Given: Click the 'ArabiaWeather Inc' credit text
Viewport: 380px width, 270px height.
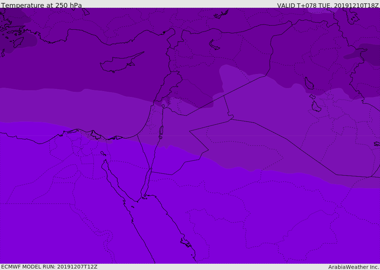Looking at the screenshot, I should click(x=354, y=267).
